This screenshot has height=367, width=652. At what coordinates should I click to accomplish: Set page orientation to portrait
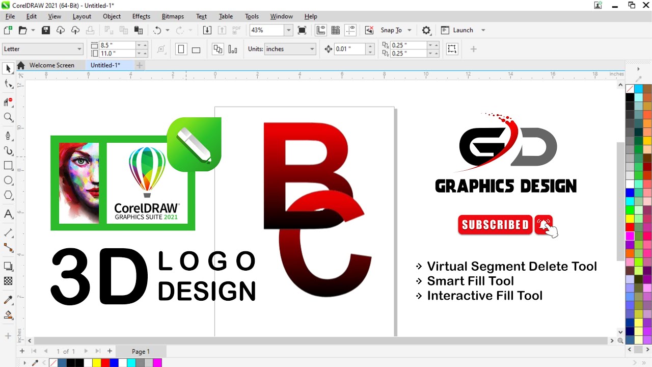tap(181, 49)
